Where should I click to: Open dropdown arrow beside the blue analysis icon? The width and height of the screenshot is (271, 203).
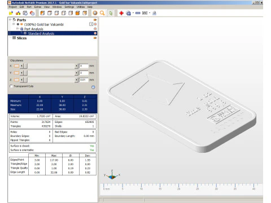133,13
